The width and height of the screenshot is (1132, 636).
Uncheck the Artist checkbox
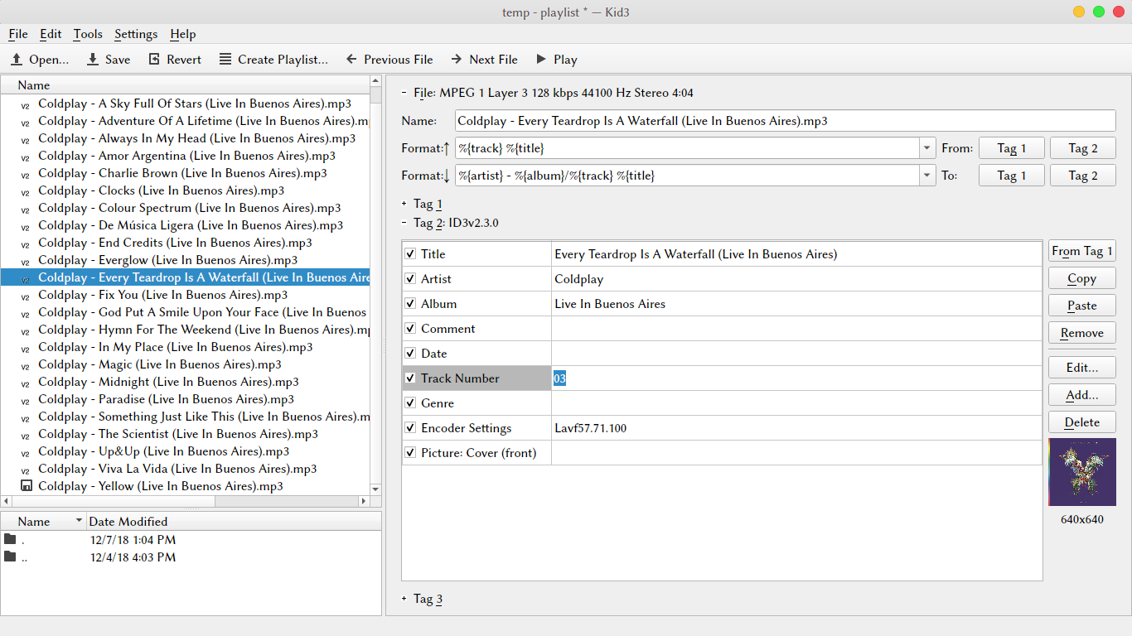click(x=410, y=279)
